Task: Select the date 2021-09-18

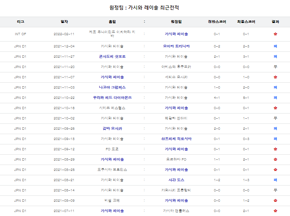Action: pos(64,139)
